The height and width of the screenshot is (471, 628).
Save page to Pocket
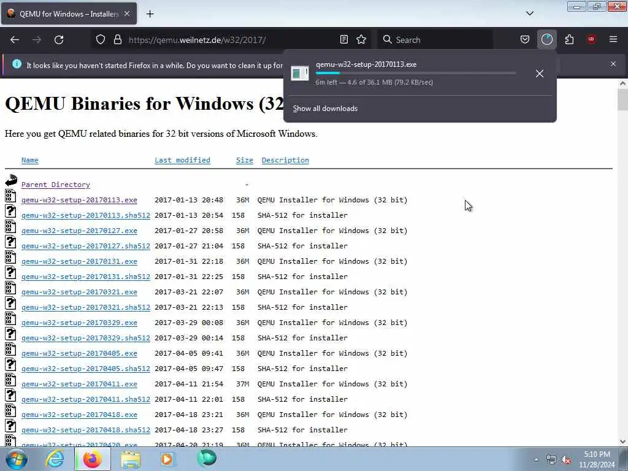point(525,39)
